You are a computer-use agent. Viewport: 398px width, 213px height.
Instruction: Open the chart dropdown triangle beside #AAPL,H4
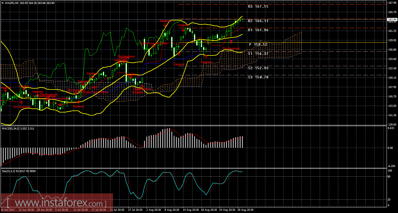click(3, 3)
